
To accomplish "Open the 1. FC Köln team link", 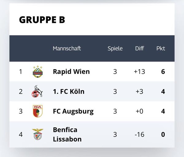I will [x=69, y=91].
